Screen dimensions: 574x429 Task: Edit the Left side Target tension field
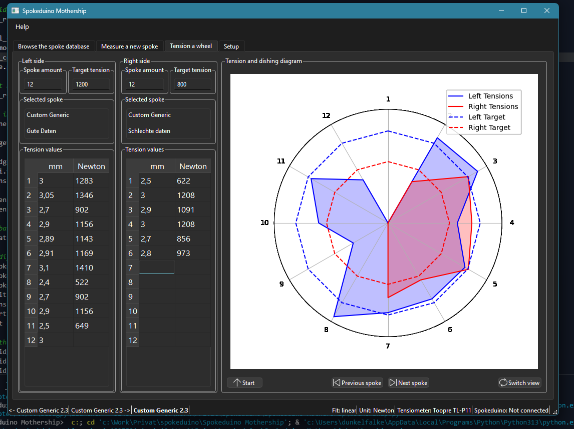click(91, 84)
